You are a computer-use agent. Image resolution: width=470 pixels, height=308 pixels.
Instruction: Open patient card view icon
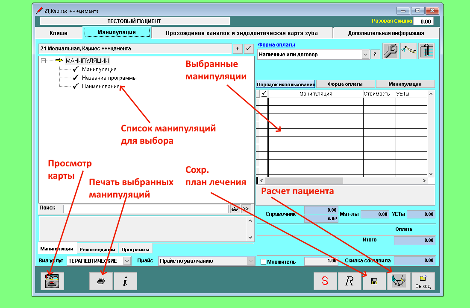tap(52, 281)
